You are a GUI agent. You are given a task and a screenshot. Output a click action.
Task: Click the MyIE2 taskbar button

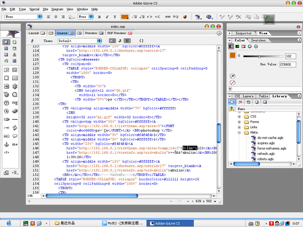coord(123,223)
